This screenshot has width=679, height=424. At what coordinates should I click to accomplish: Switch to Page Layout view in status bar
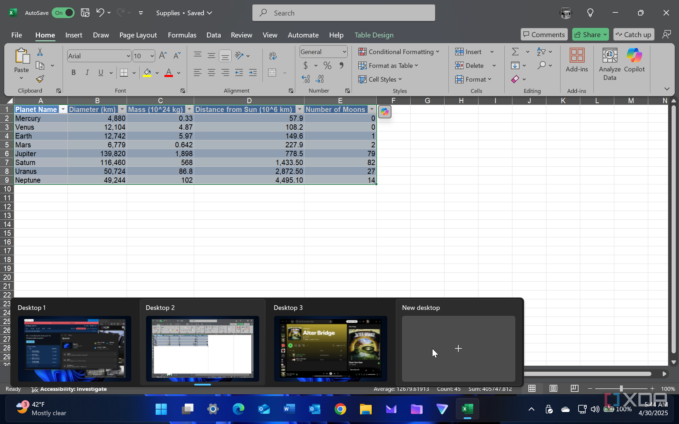click(553, 389)
